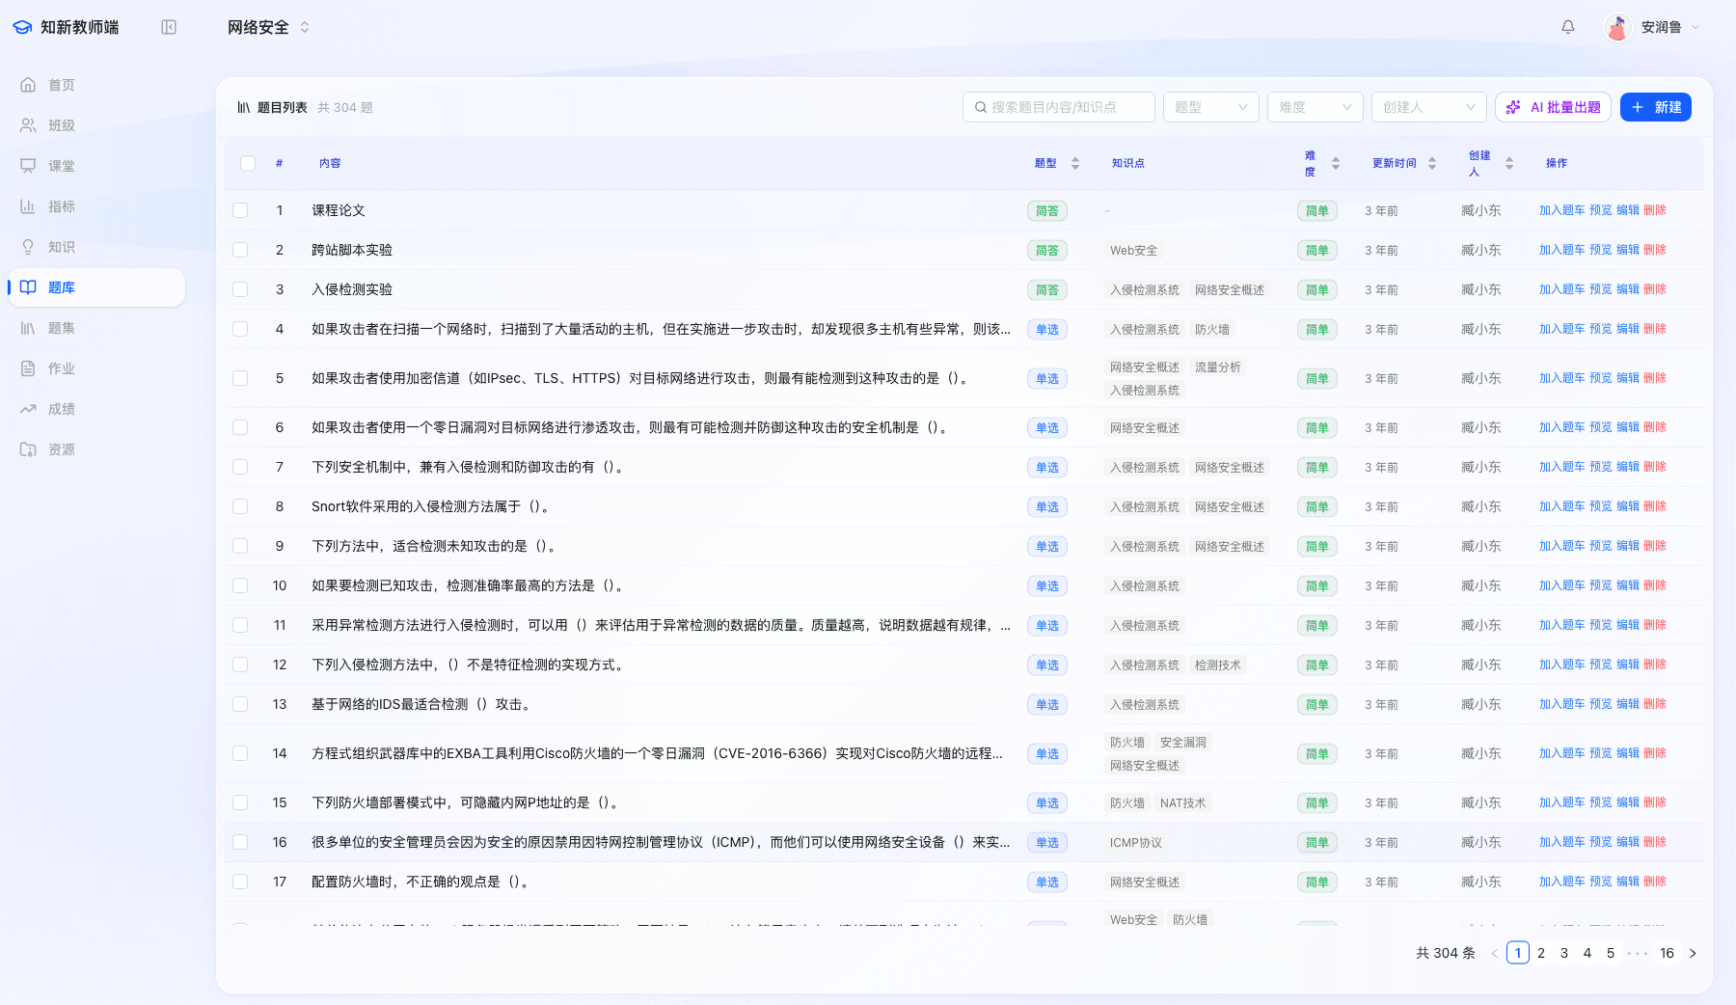Expand the 难度 filter dropdown
Image resolution: width=1736 pixels, height=1005 pixels.
pyautogui.click(x=1315, y=107)
